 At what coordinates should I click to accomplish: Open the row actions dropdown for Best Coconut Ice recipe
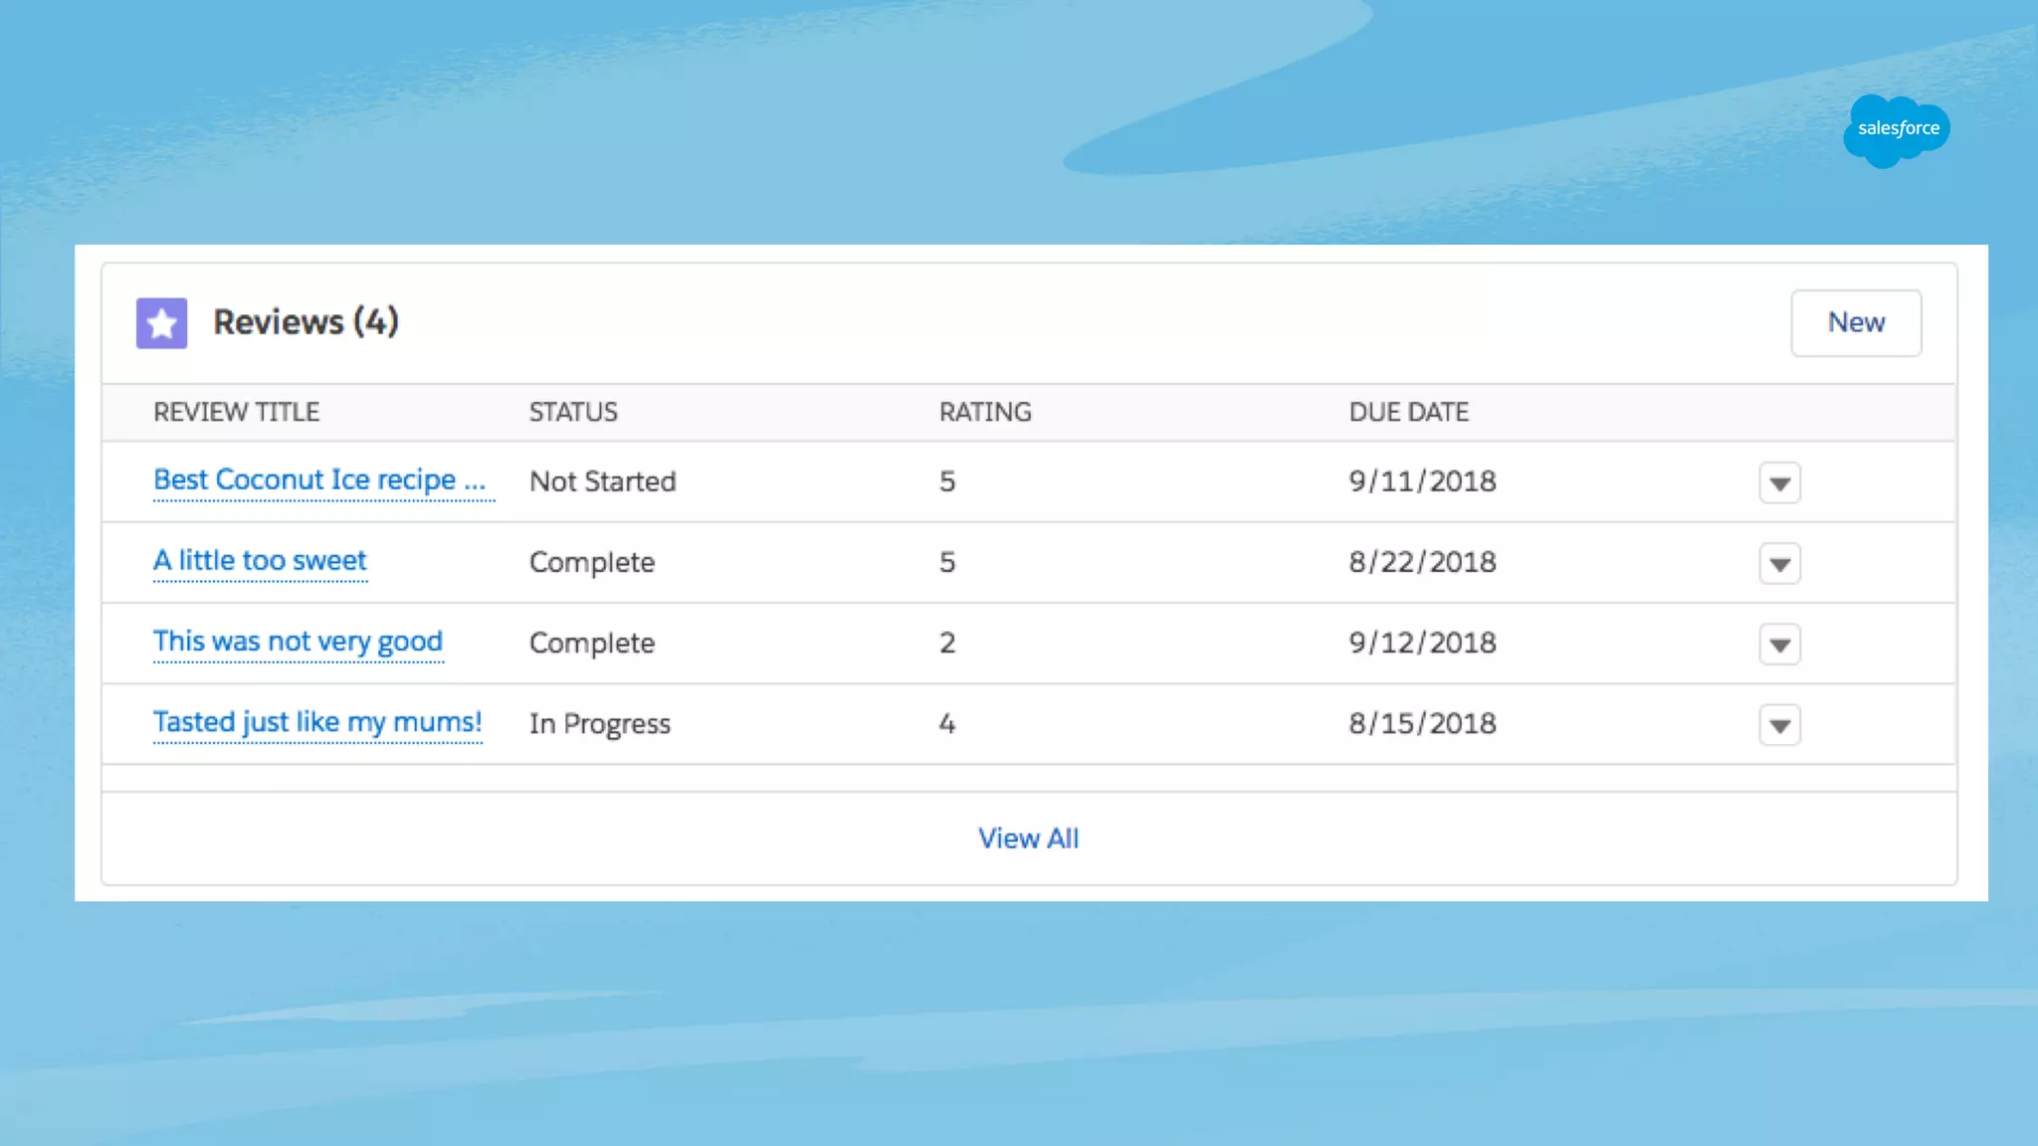pos(1779,483)
